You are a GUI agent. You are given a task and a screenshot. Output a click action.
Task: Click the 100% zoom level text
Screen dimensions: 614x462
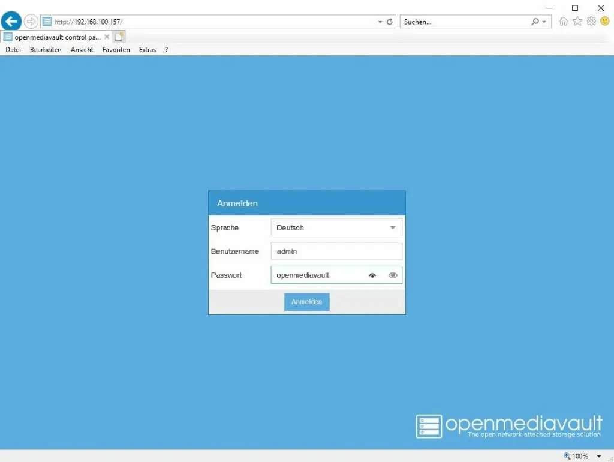coord(580,456)
